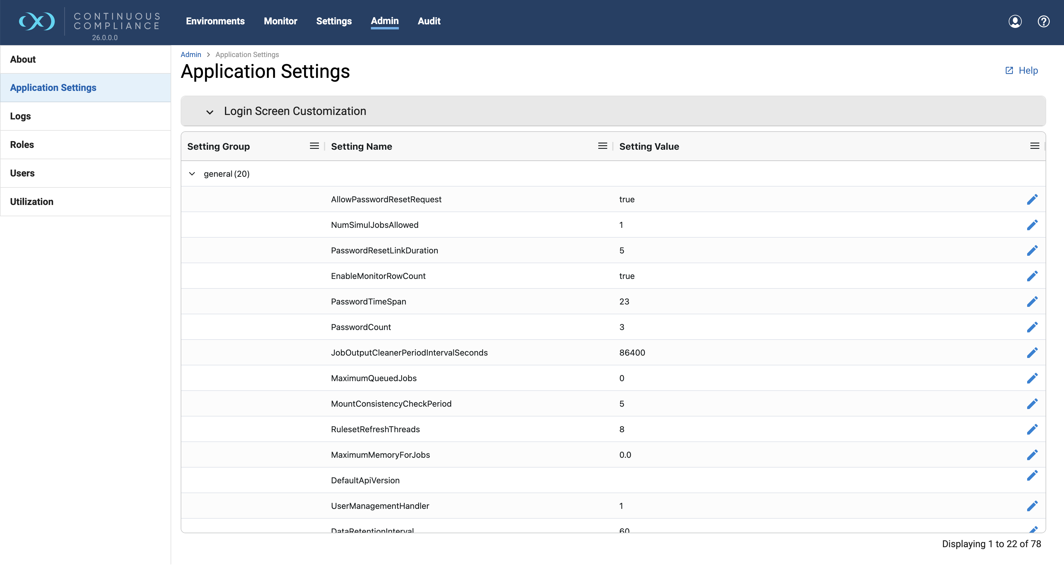Click the Application Settings breadcrumb text
This screenshot has height=565, width=1064.
pyautogui.click(x=247, y=54)
